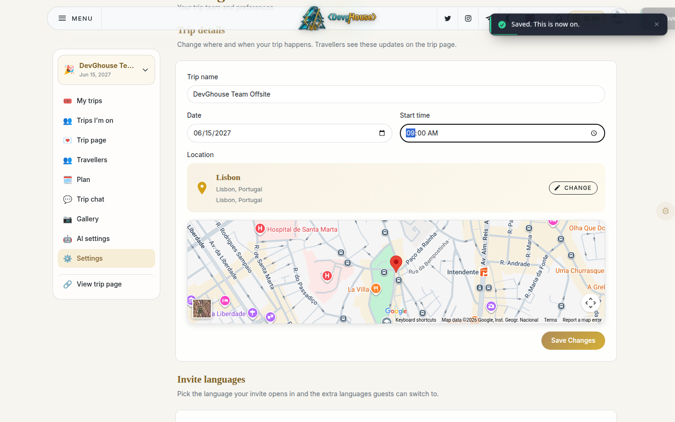Click the DevGhouse logo
The image size is (675, 422).
pyautogui.click(x=337, y=18)
